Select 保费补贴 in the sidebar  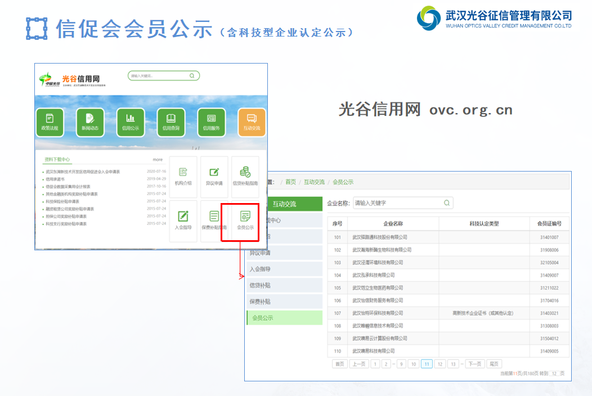pyautogui.click(x=285, y=301)
